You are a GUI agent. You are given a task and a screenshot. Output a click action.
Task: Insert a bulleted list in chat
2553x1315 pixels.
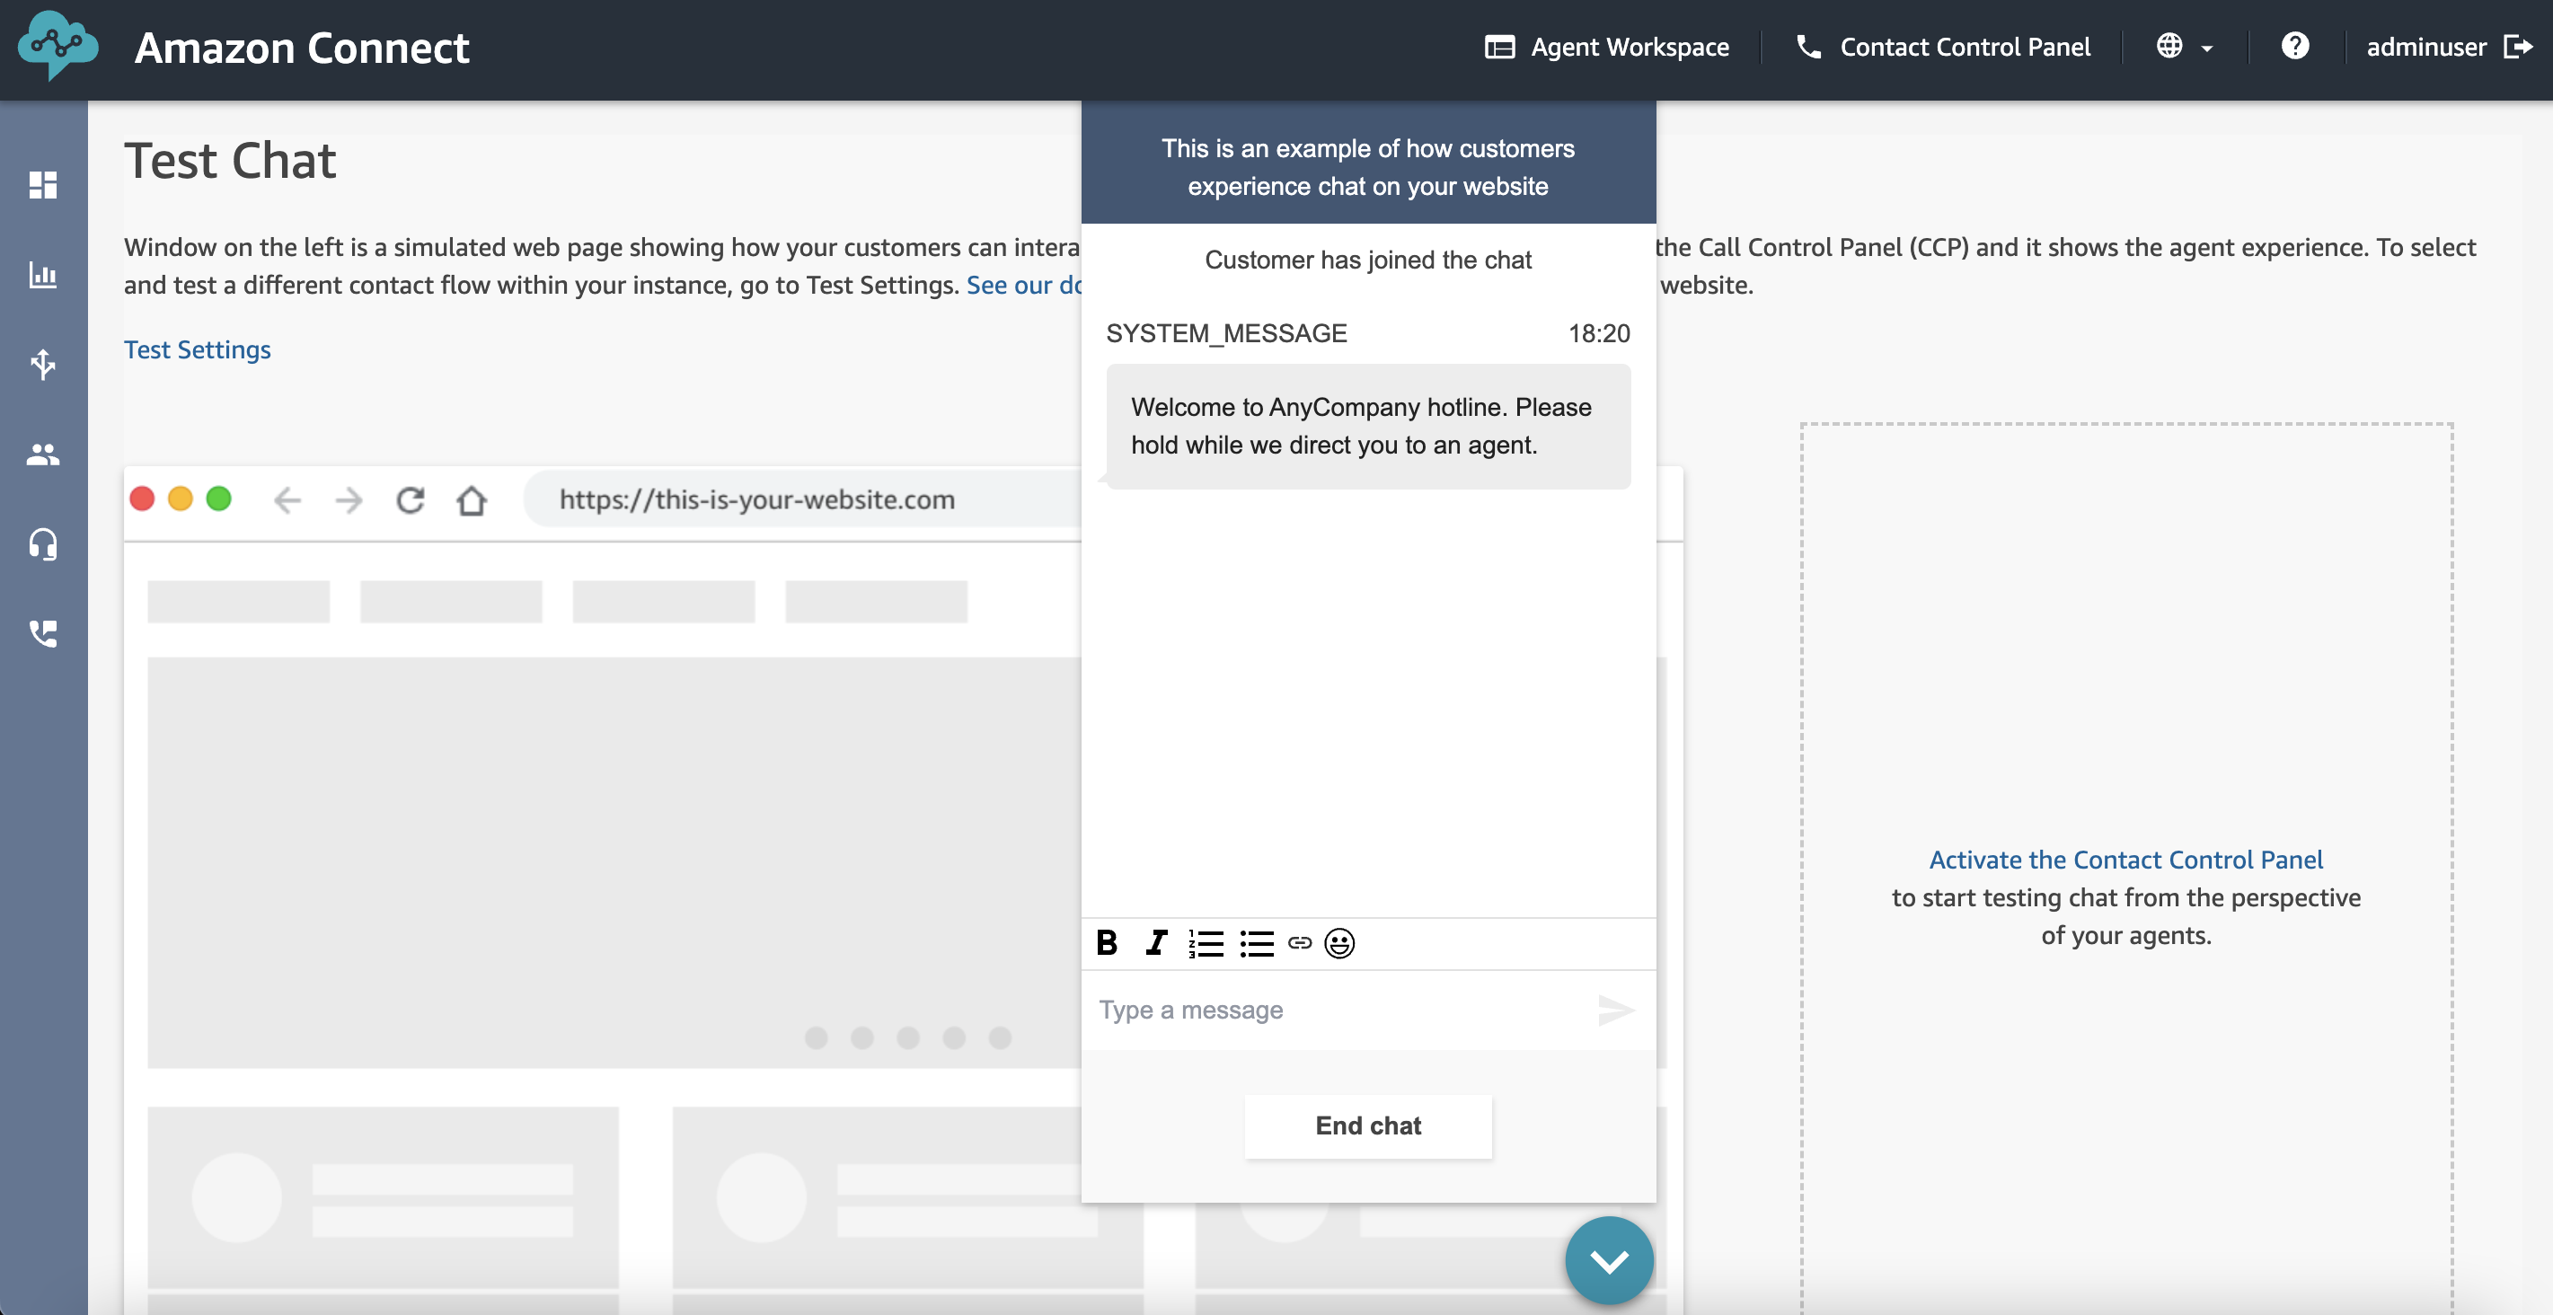tap(1256, 942)
